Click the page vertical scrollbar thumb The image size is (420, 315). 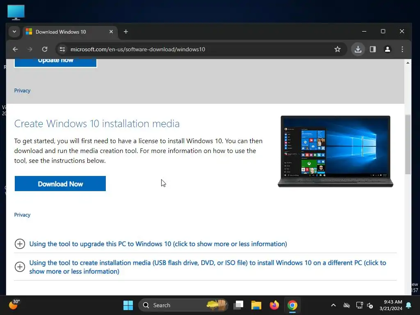tap(408, 145)
